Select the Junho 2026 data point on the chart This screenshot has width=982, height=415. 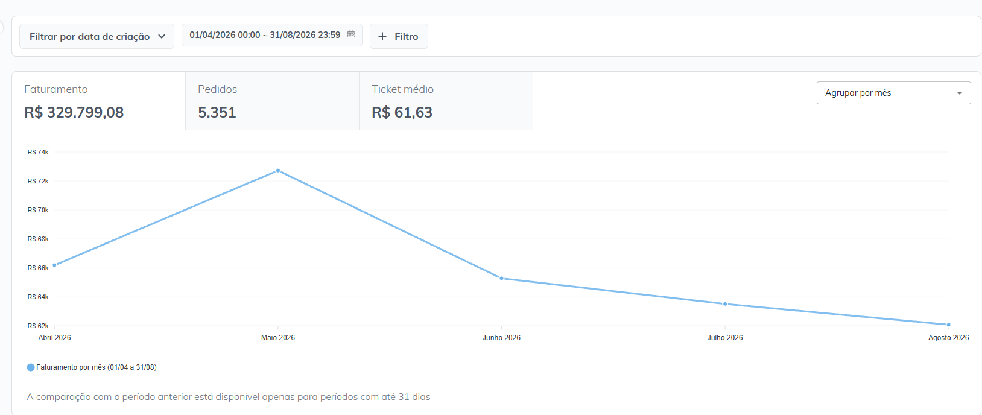pos(501,279)
